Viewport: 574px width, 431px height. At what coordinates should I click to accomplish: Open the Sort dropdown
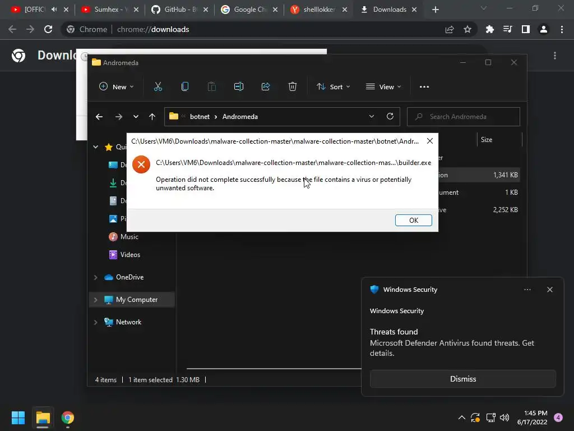tap(334, 87)
